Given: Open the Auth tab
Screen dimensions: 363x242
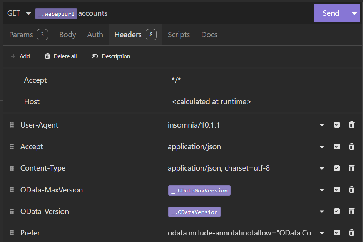Looking at the screenshot, I should pos(95,35).
